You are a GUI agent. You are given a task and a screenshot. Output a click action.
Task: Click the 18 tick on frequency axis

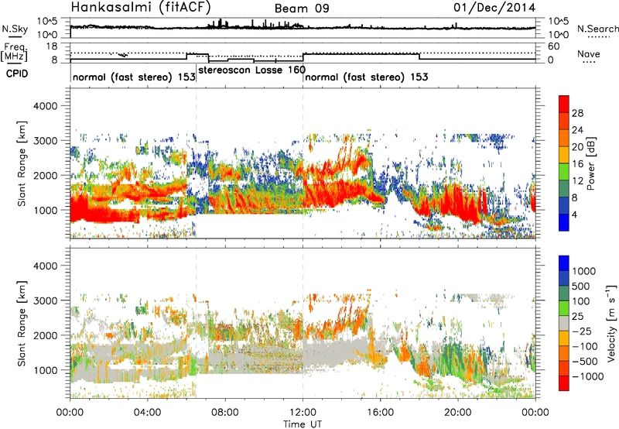coord(52,46)
